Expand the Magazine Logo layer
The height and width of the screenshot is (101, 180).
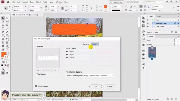pos(155,23)
